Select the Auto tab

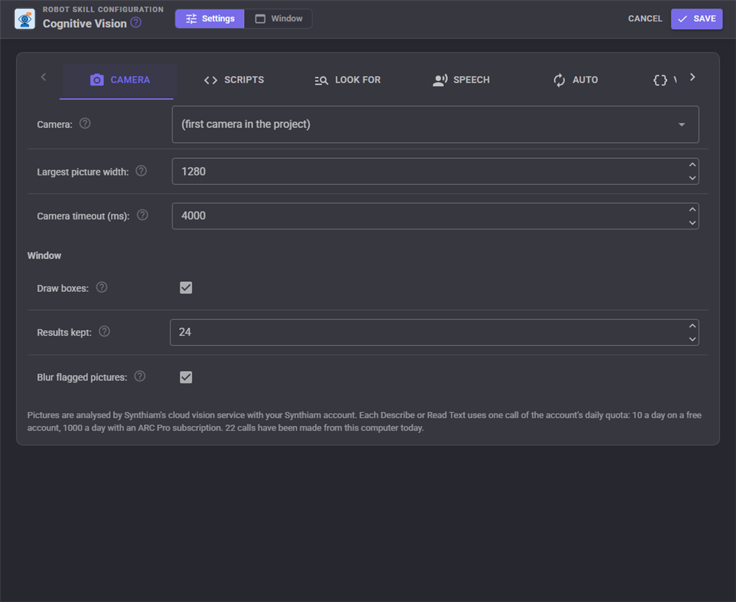point(575,81)
